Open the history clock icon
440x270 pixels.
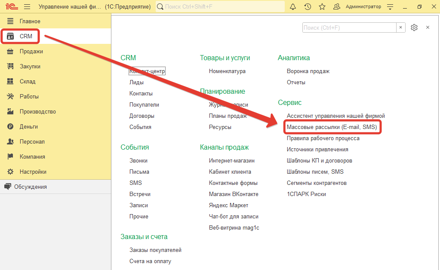(x=308, y=6)
